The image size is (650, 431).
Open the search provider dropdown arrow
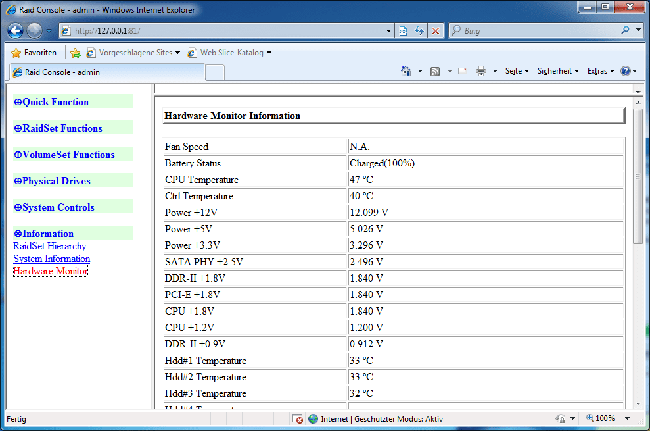pos(638,30)
